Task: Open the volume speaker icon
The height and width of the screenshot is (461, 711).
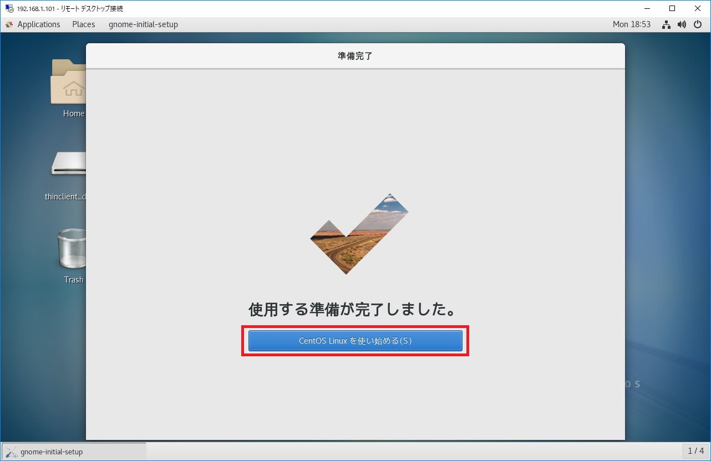Action: 682,24
